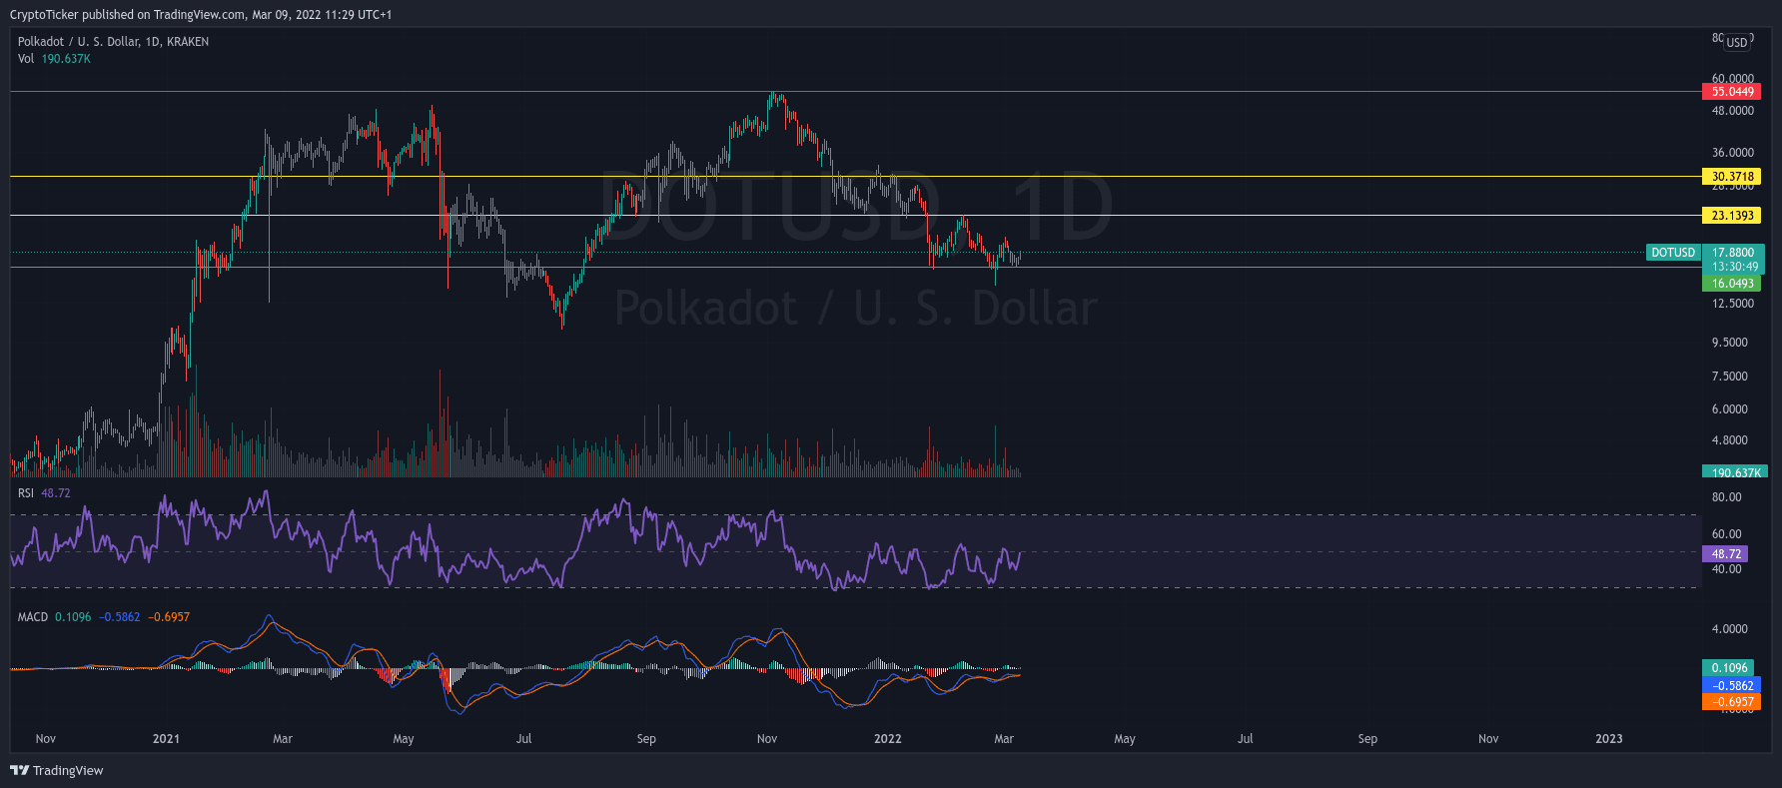Screen dimensions: 1782x788
Task: Click the 2021 label on time axis
Action: pos(166,739)
